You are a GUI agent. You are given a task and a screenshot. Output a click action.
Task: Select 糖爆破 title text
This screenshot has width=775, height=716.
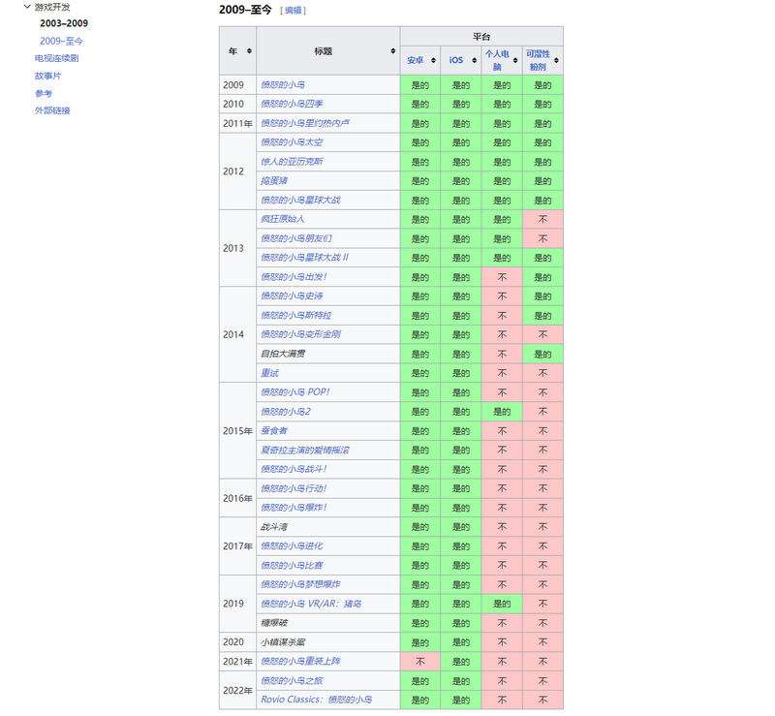coord(274,623)
